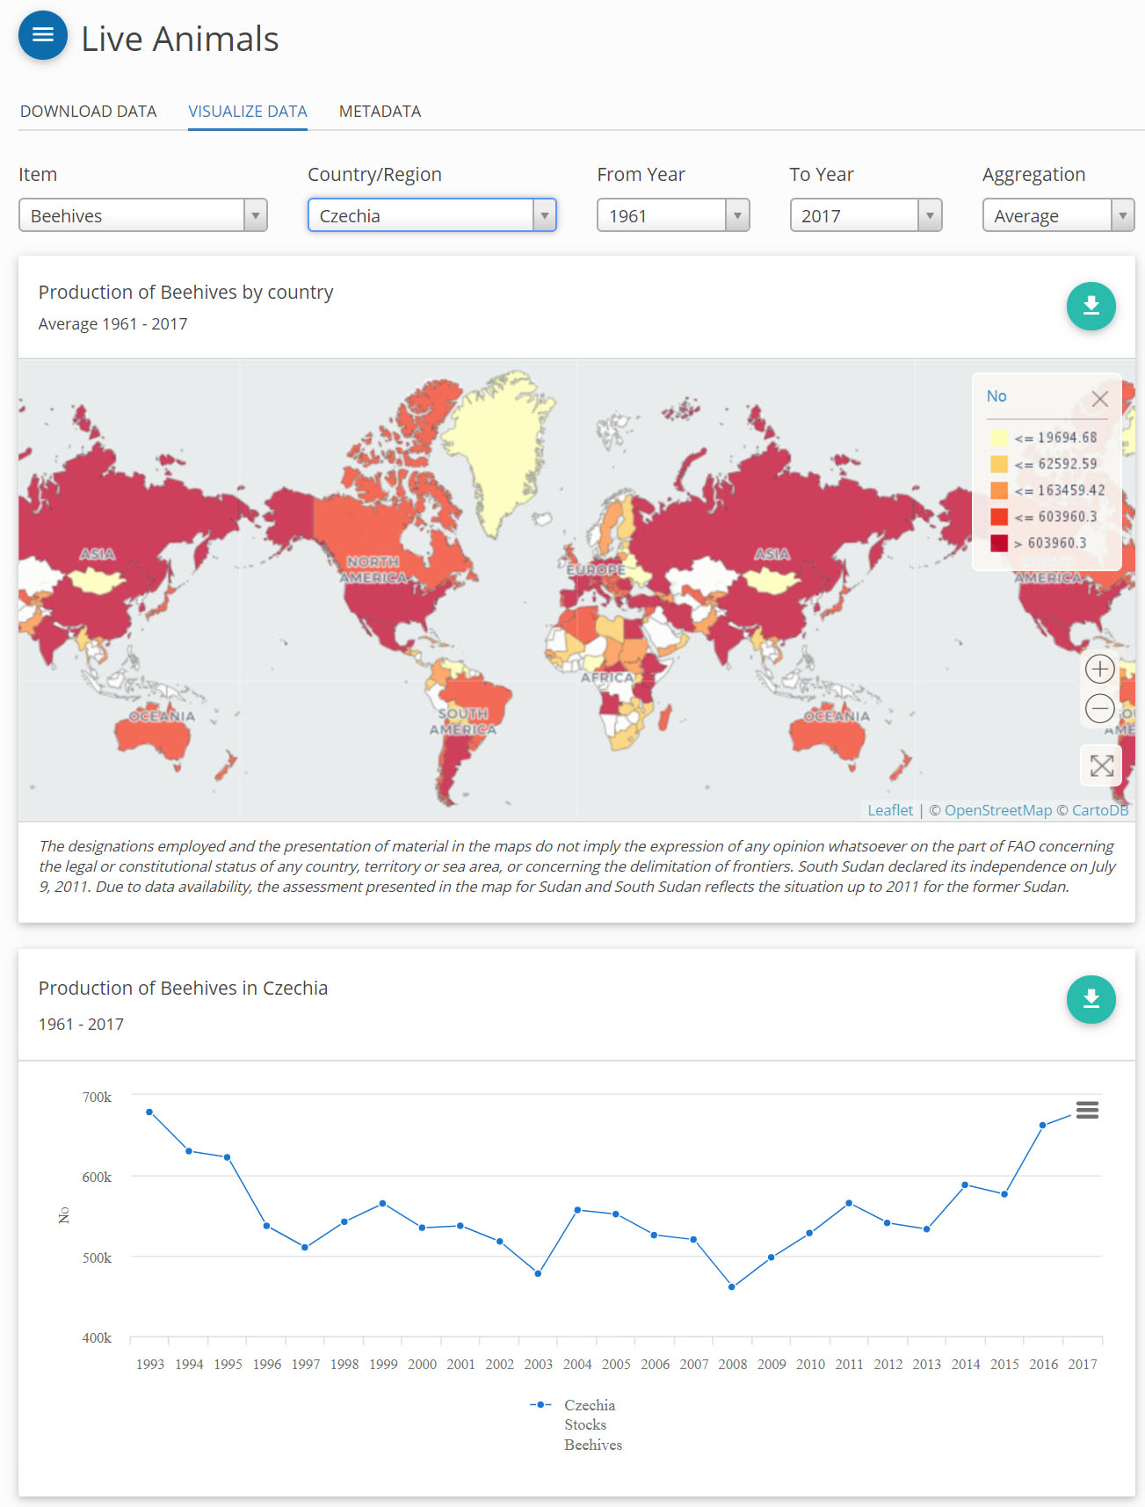Download the Czechia line chart

coord(1091,999)
